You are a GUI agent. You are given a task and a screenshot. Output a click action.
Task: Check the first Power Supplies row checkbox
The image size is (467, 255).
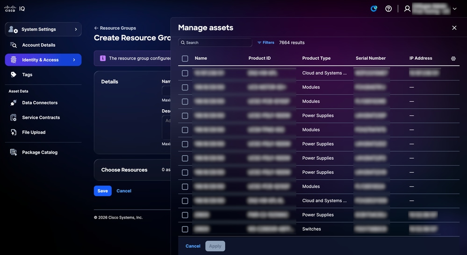coord(185,116)
